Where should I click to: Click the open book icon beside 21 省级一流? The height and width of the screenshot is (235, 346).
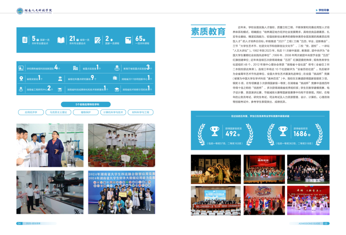[x=61, y=40]
